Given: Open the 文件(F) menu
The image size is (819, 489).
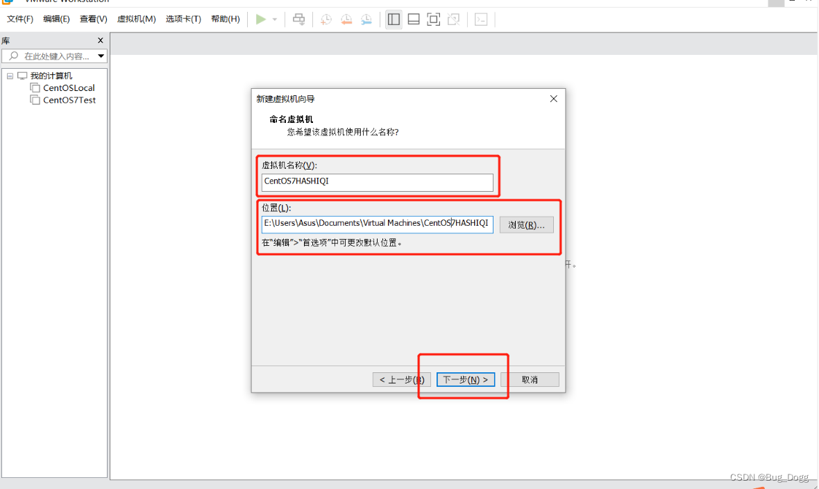Looking at the screenshot, I should (x=20, y=19).
